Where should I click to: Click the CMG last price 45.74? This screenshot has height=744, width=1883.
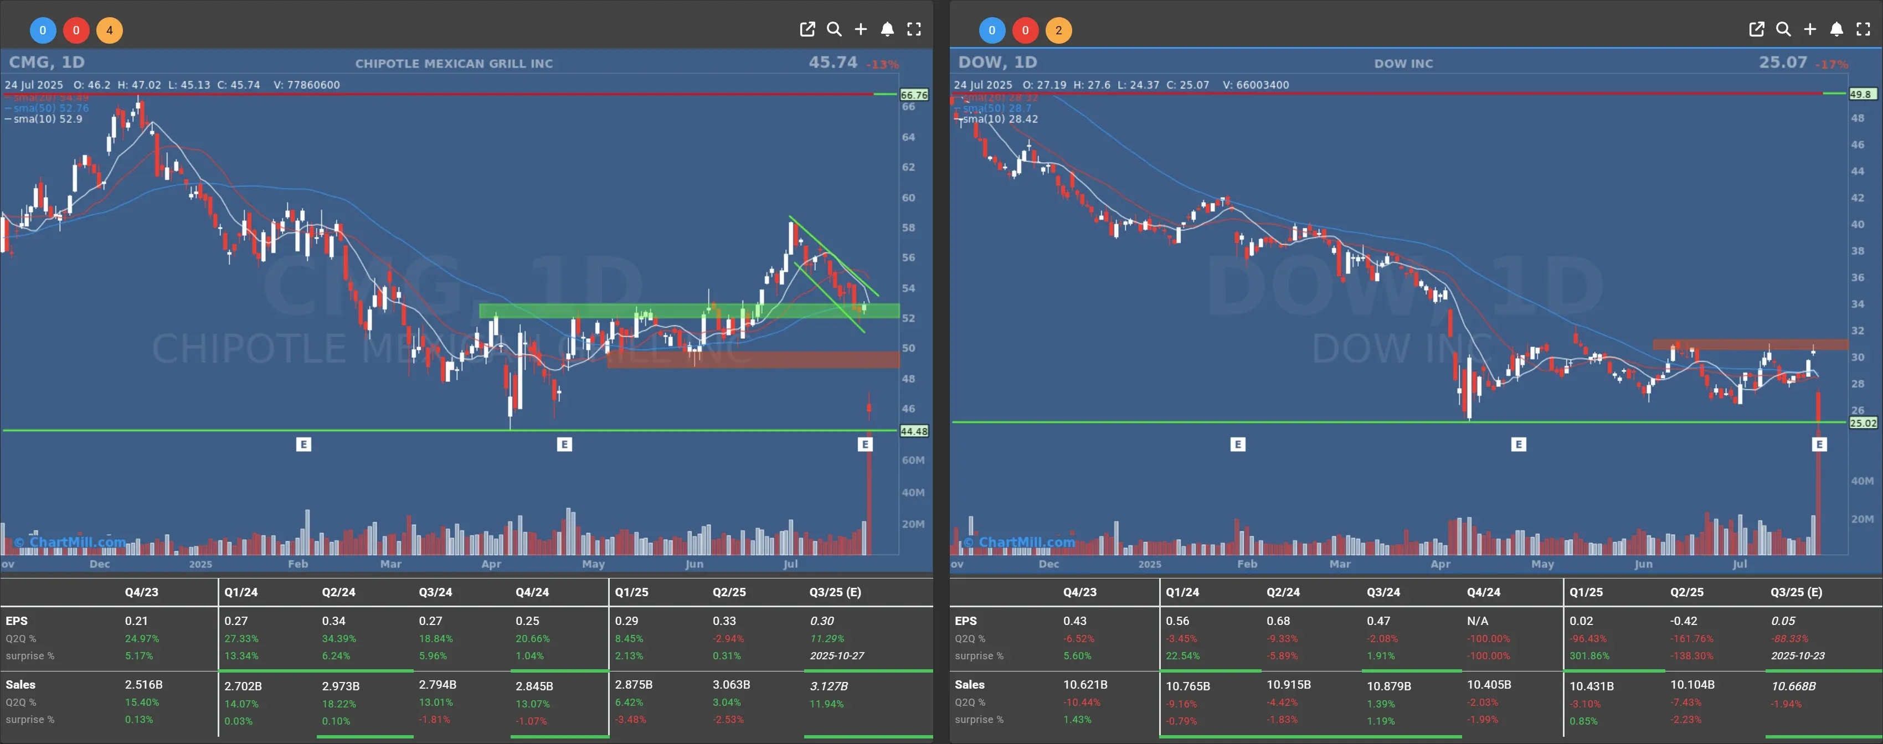tap(832, 62)
